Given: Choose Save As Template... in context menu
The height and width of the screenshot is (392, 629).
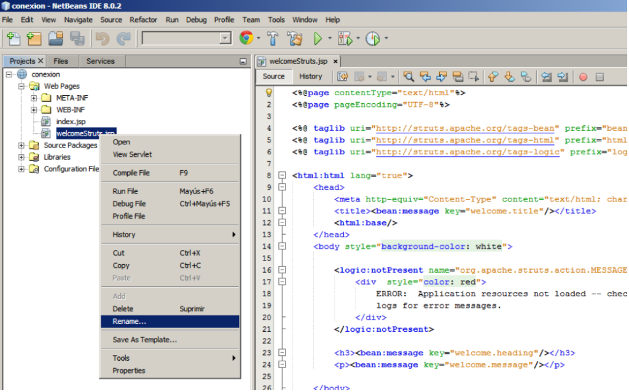Looking at the screenshot, I should pyautogui.click(x=170, y=340).
